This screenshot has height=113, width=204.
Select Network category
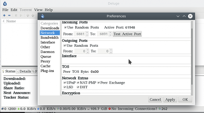pos(50,33)
